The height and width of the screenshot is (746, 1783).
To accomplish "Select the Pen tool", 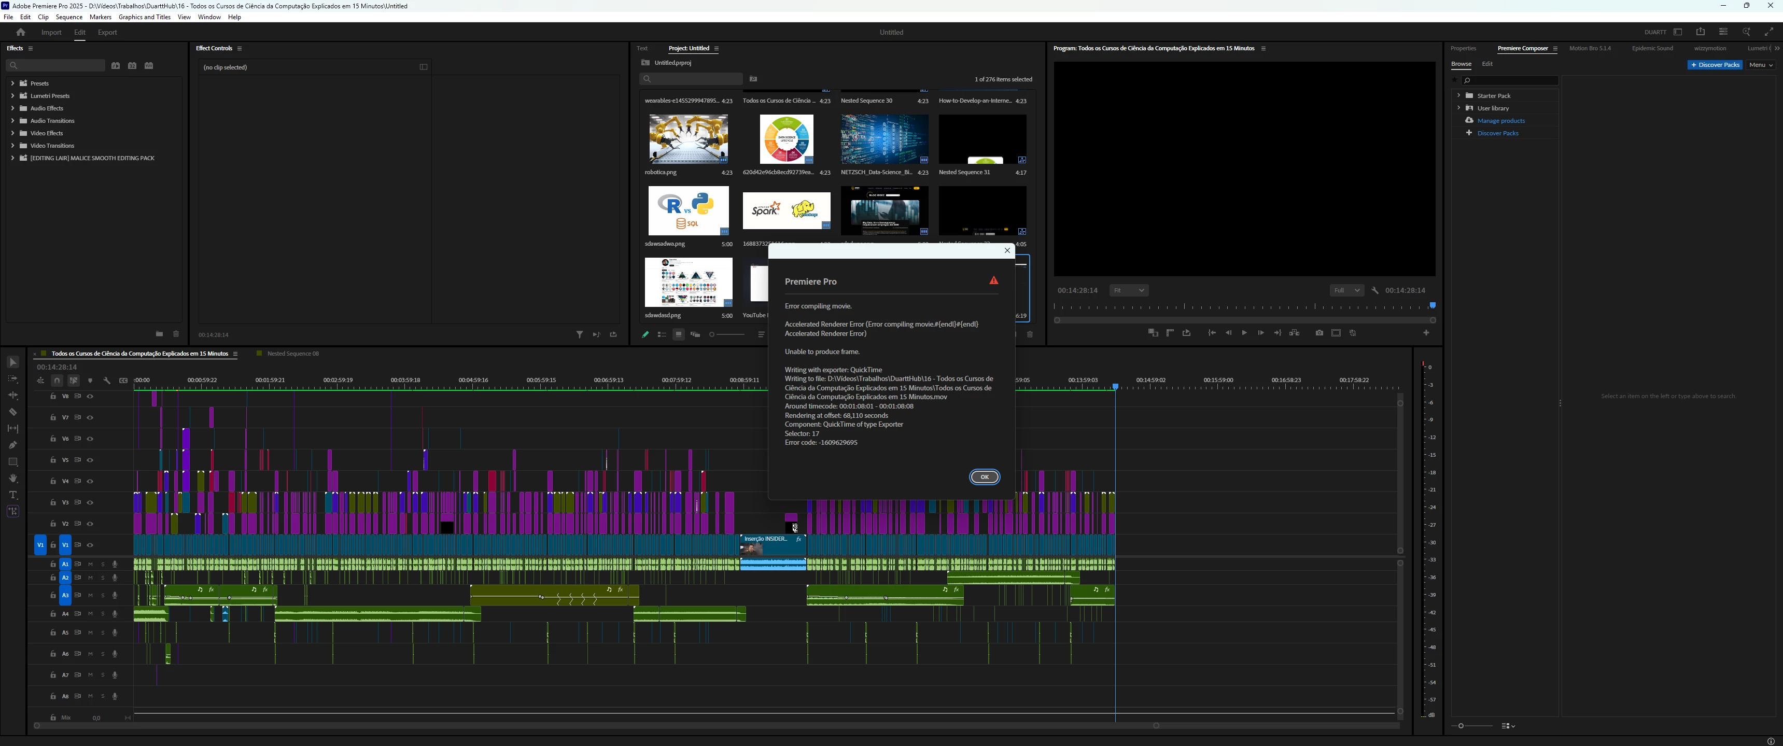I will pos(12,445).
